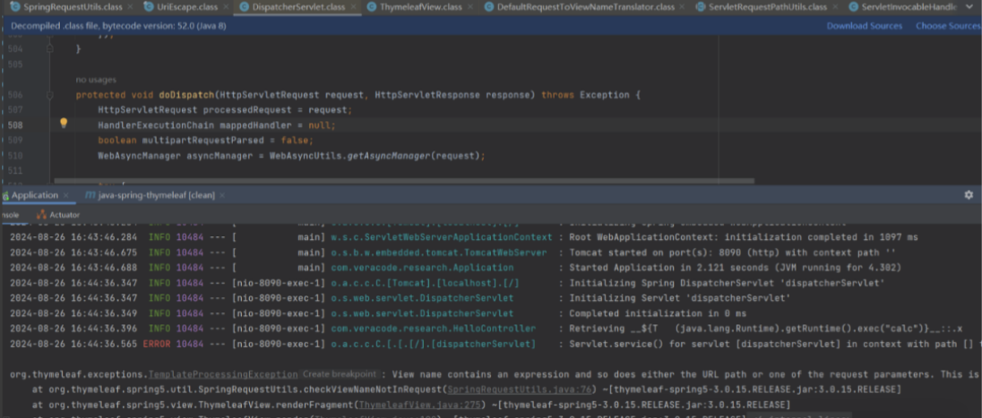Image resolution: width=982 pixels, height=418 pixels.
Task: Click w.s.c.ServletWebServerApplicationContext logger name
Action: click(441, 237)
